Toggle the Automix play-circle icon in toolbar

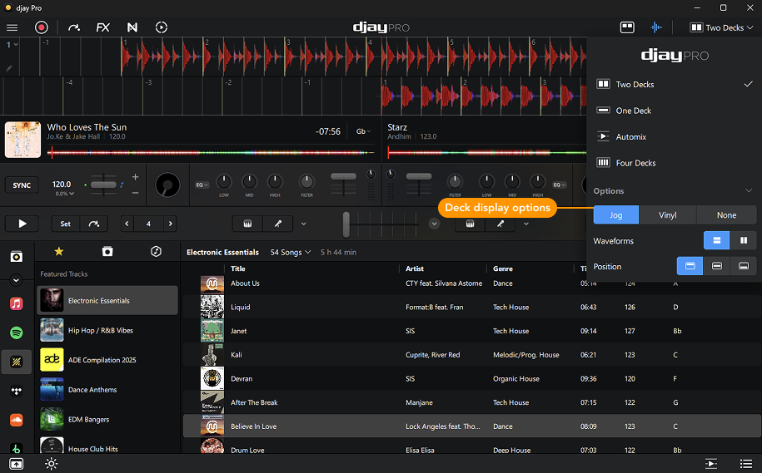pos(162,27)
